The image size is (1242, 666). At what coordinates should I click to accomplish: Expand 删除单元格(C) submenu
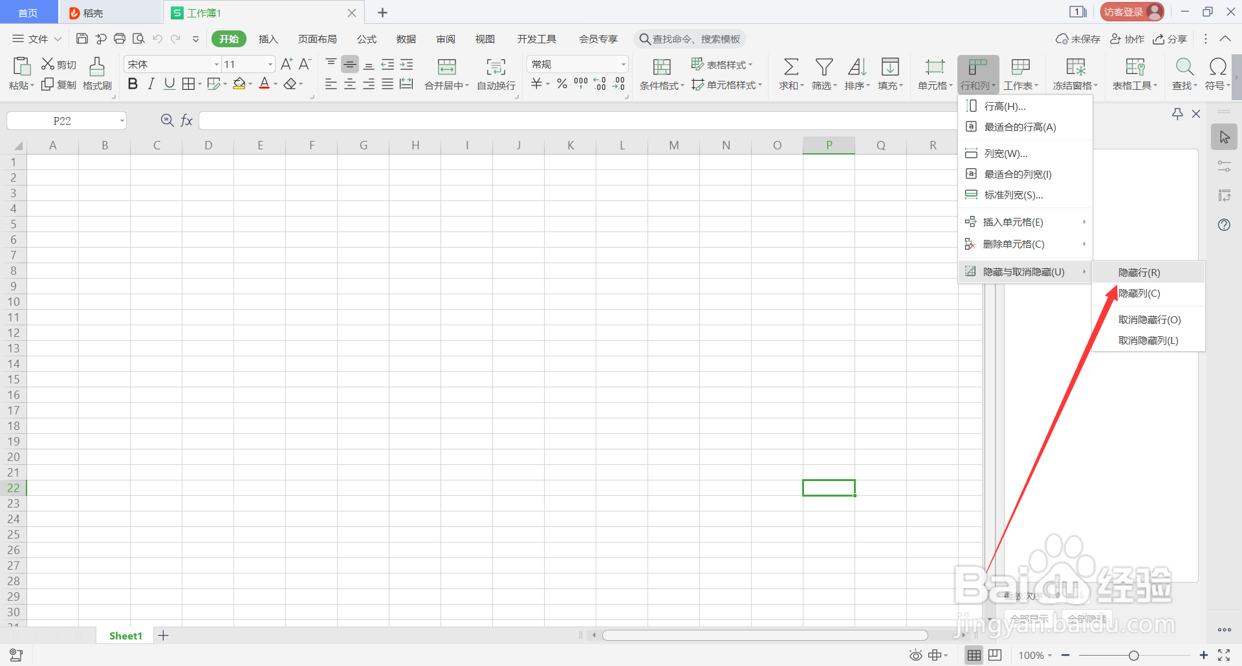point(1025,244)
